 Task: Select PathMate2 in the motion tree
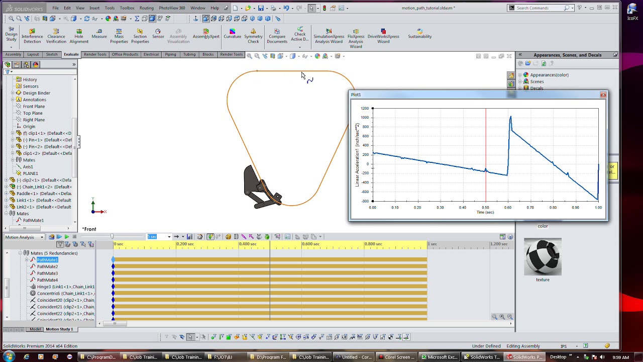pyautogui.click(x=47, y=266)
